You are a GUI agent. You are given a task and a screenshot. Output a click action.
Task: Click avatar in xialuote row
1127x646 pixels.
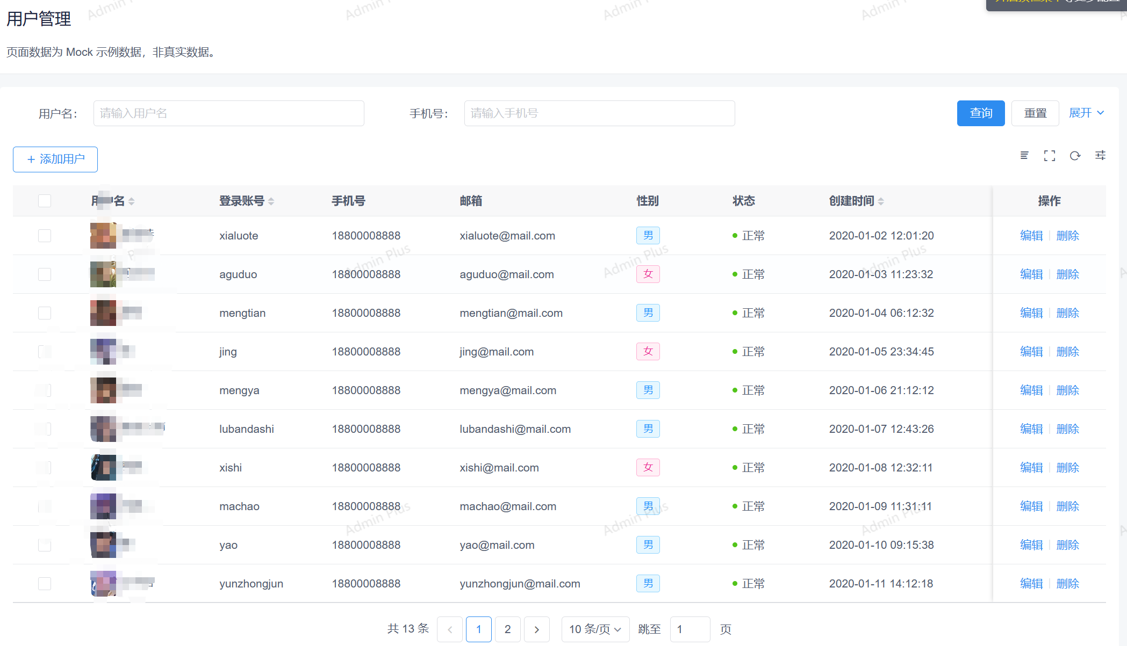click(103, 236)
